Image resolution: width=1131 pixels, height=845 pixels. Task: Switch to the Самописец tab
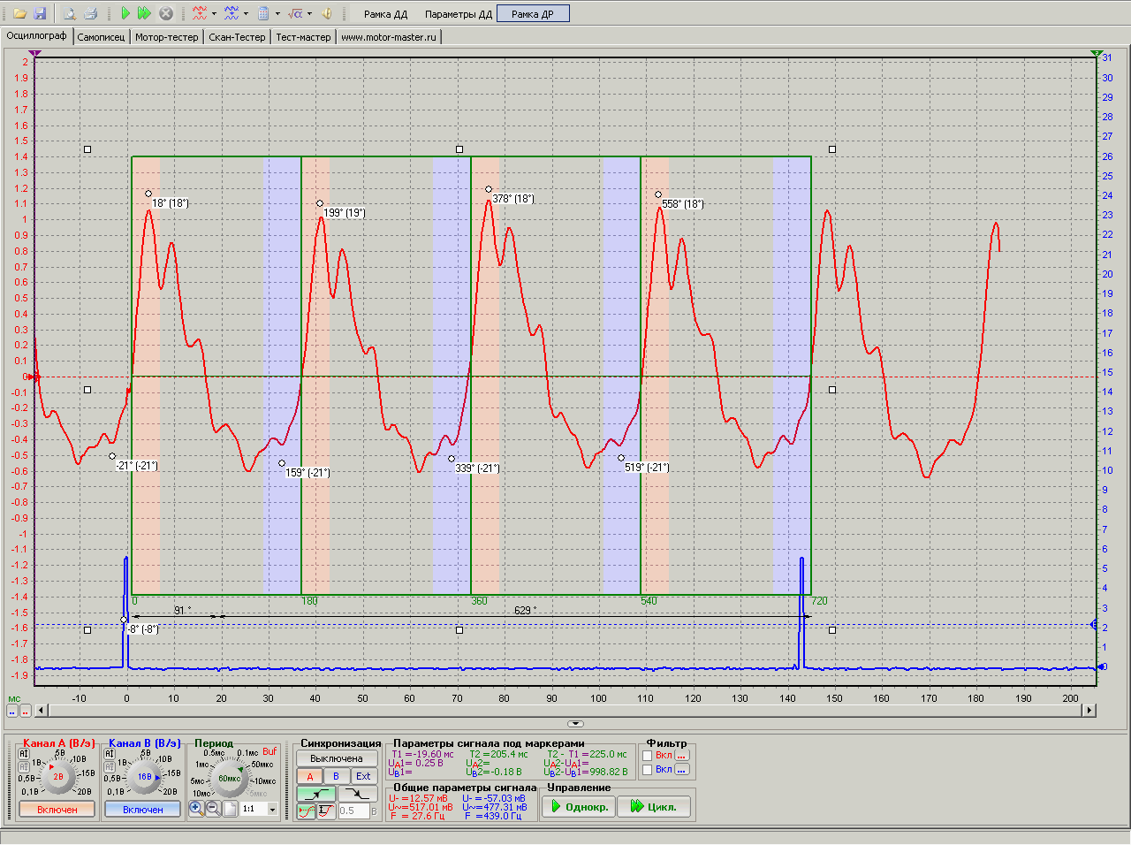pos(101,37)
